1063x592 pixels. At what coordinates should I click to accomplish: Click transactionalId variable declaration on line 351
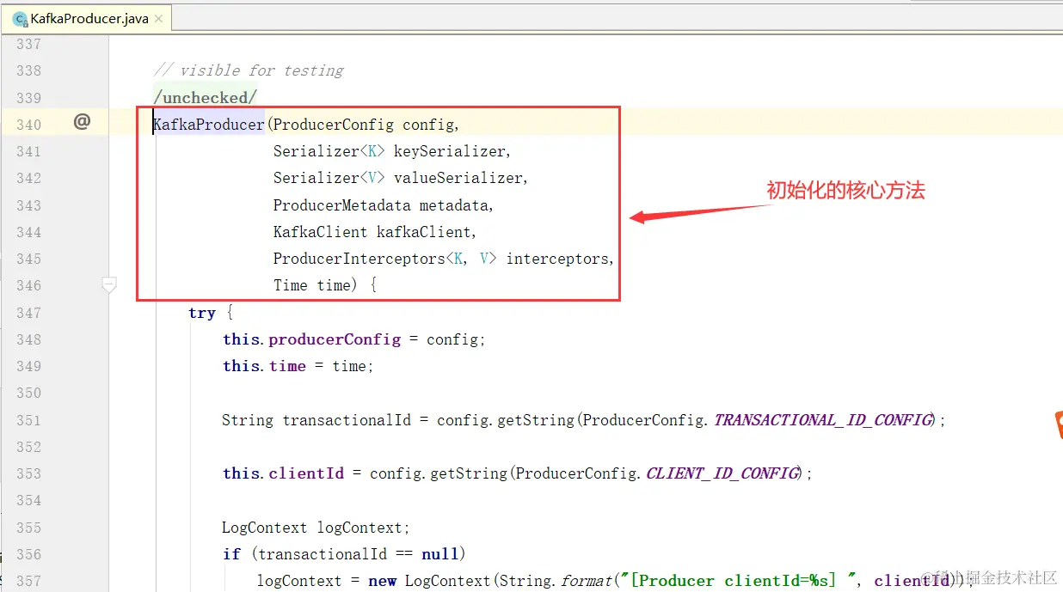pyautogui.click(x=347, y=420)
